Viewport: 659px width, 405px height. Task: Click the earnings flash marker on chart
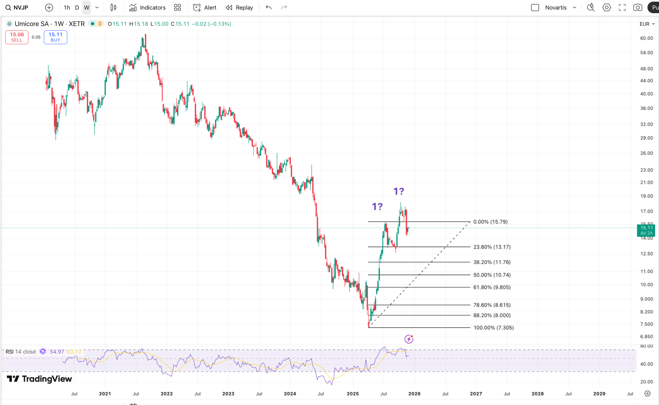pyautogui.click(x=409, y=339)
